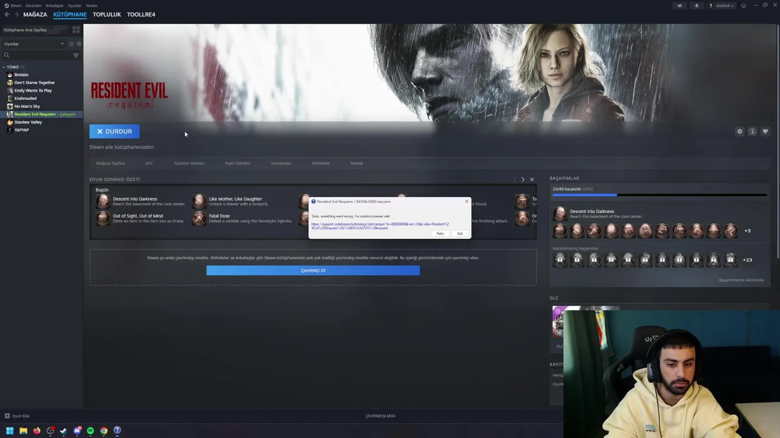Open Spotify from taskbar
780x438 pixels.
tap(90, 431)
